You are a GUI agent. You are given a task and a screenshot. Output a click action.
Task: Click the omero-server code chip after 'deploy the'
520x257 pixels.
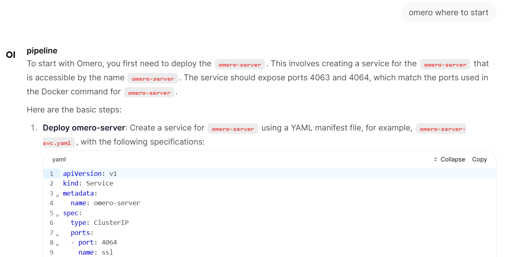click(x=240, y=65)
